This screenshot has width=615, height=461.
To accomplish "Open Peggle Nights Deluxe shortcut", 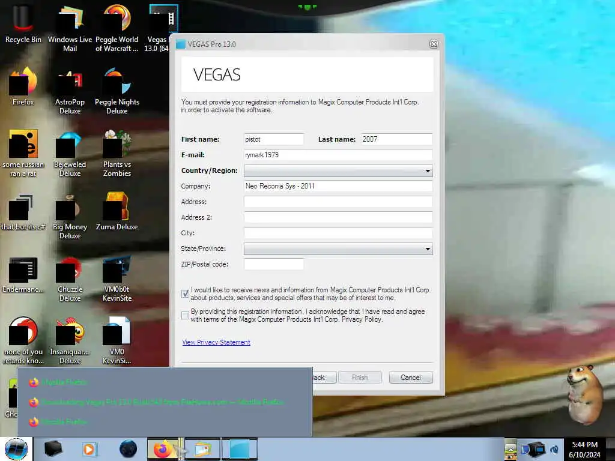I will tap(117, 91).
